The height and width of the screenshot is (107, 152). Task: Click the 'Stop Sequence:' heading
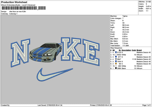click(116, 48)
